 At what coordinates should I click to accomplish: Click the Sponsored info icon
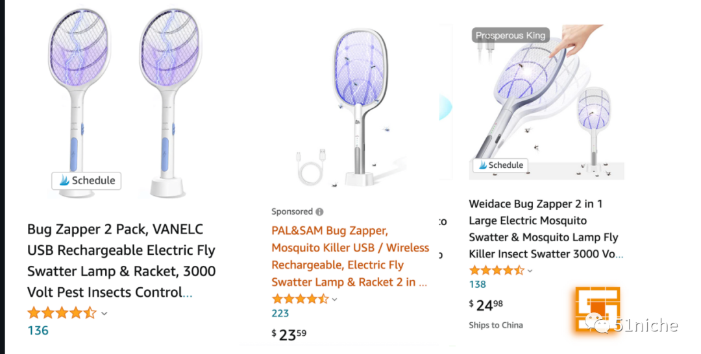pos(319,212)
